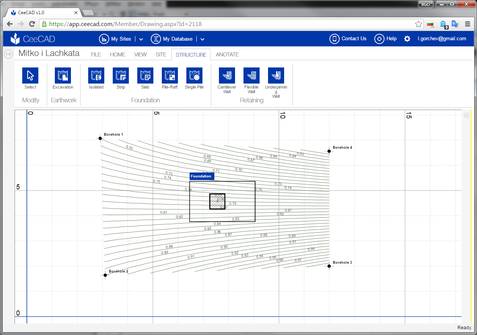Select the Underpinning Wall tool
Viewport: 477px width, 335px height.
[x=276, y=76]
